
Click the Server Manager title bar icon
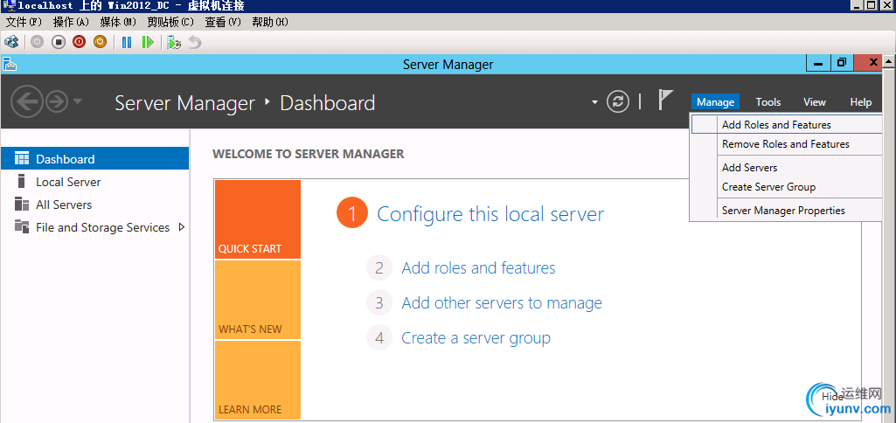[10, 64]
